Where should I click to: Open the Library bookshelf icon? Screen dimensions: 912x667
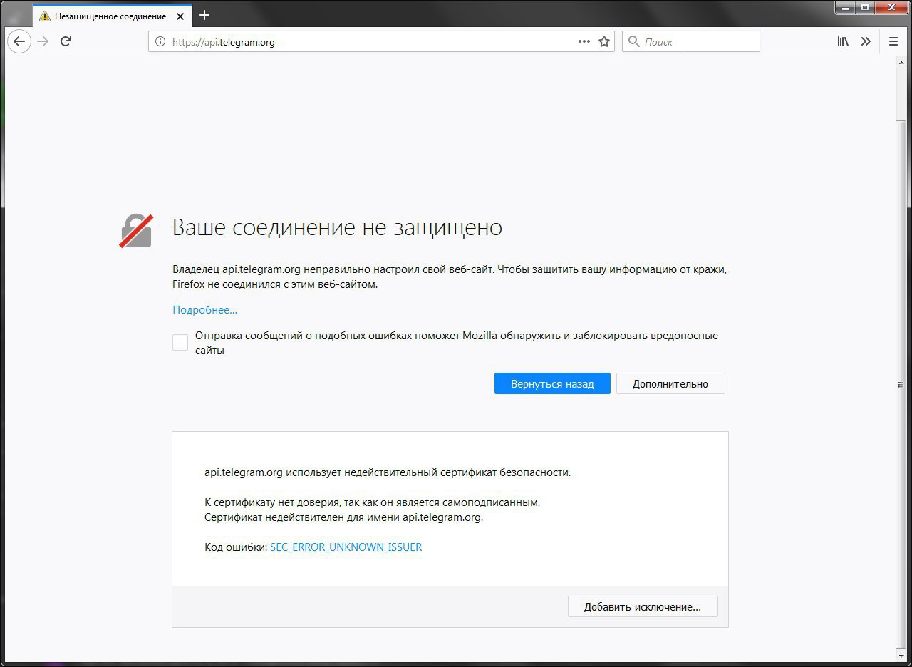pos(843,41)
